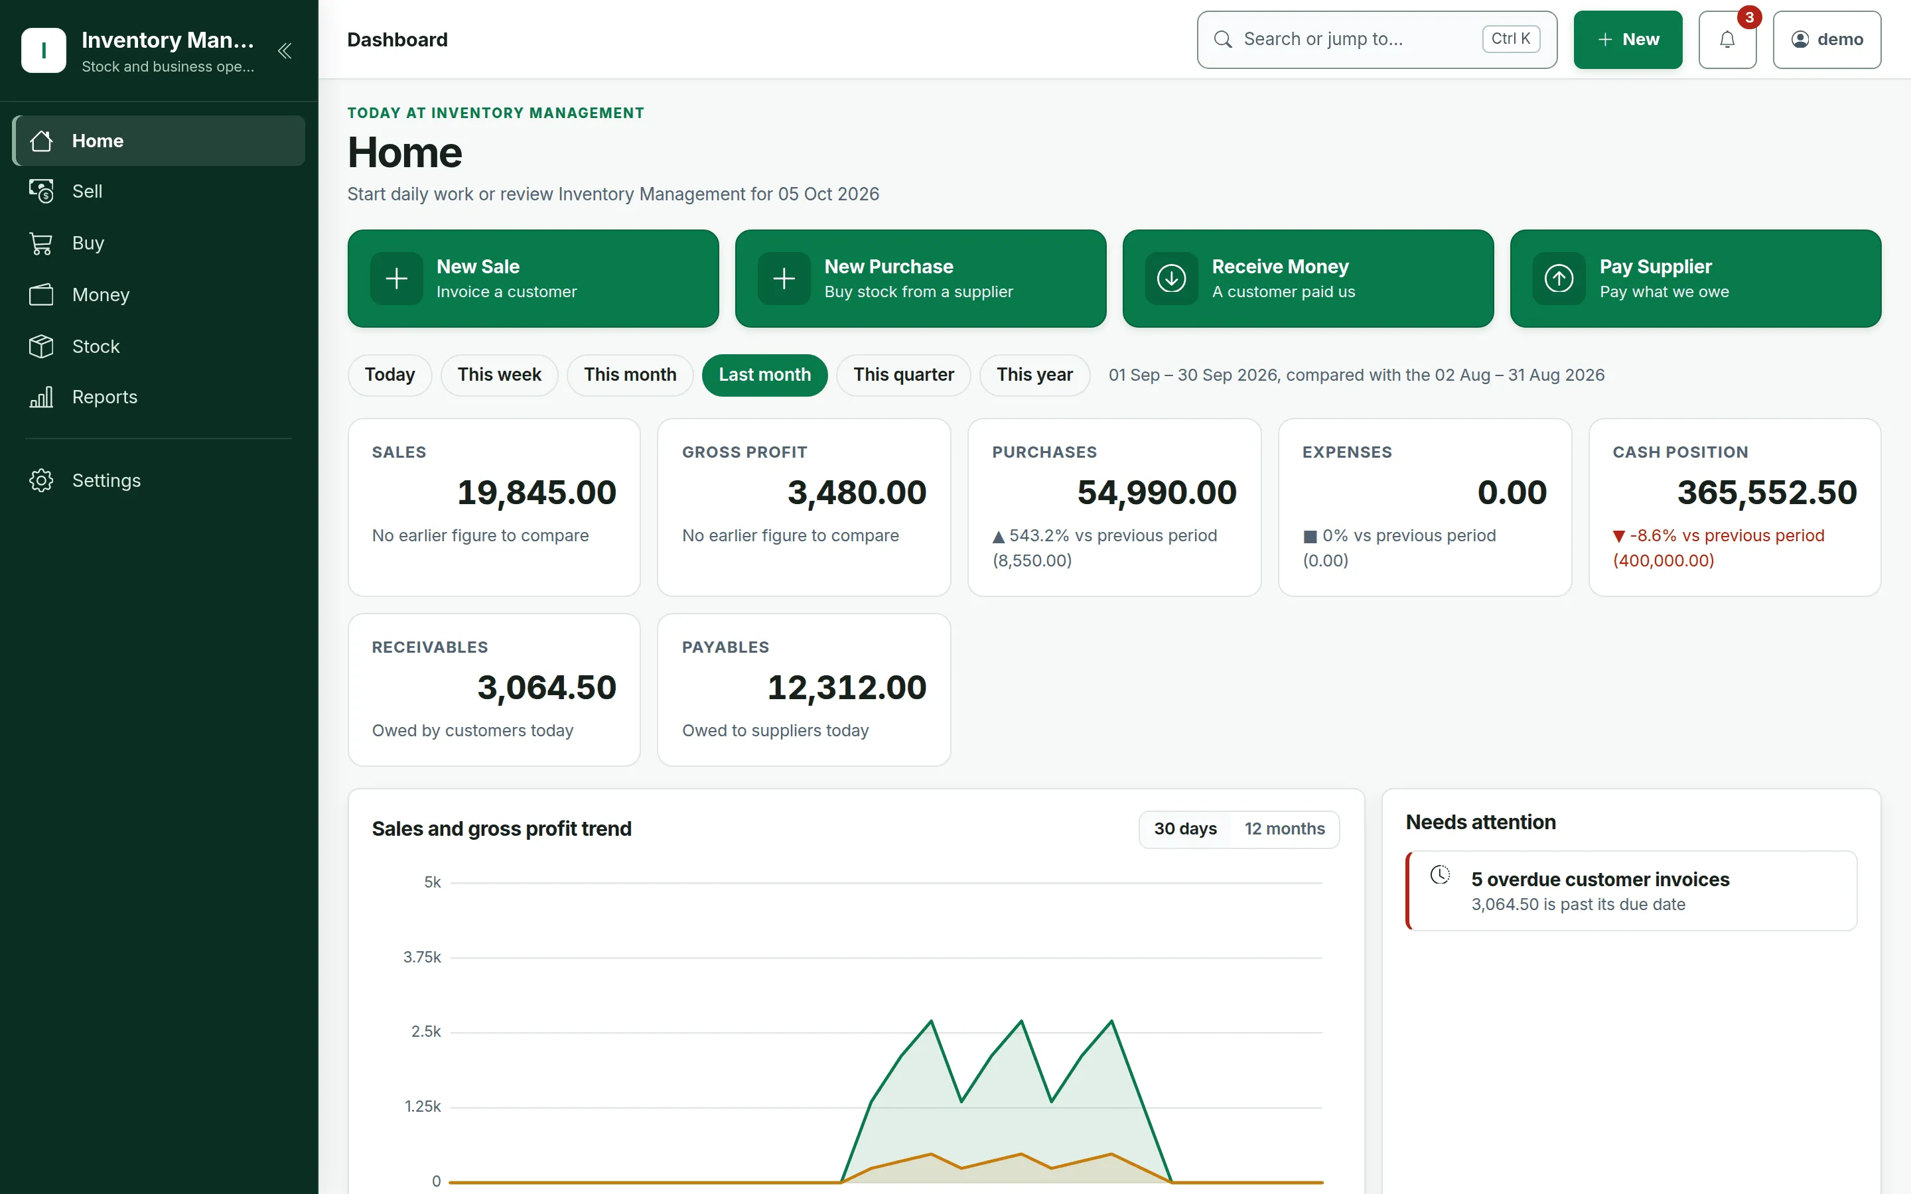1911x1194 pixels.
Task: Click the Sell icon in sidebar
Action: pos(41,191)
